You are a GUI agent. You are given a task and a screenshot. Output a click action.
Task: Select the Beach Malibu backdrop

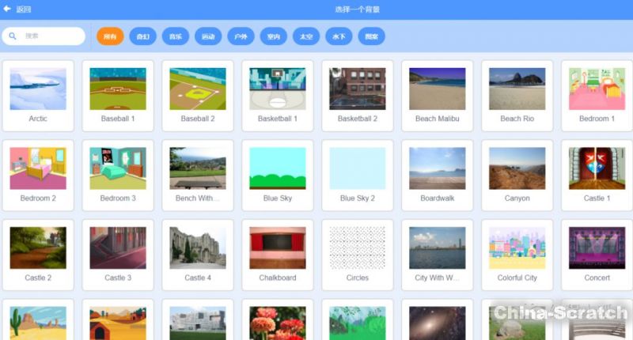click(438, 95)
